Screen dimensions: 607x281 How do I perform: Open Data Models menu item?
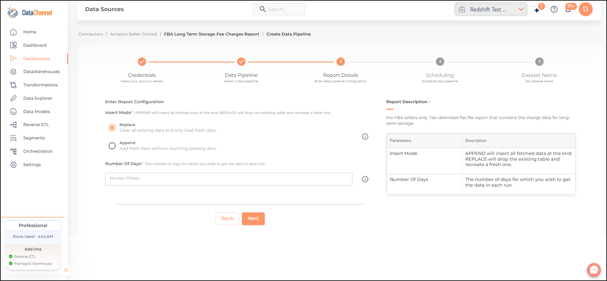tap(37, 111)
